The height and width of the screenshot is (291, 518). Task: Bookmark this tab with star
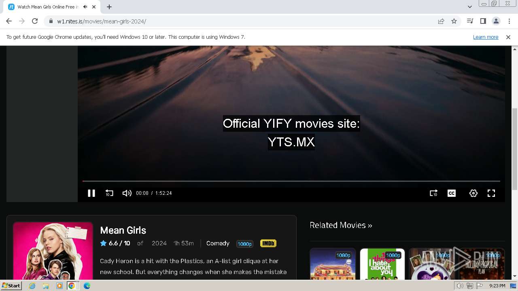(454, 21)
